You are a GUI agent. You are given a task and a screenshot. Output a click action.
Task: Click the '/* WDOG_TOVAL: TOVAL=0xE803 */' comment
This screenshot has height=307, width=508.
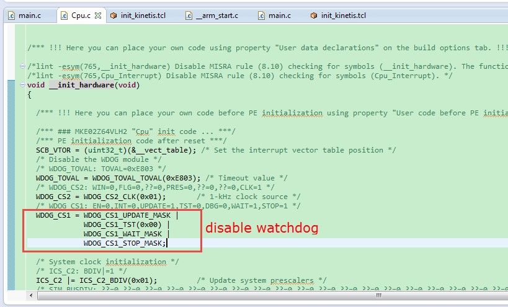[x=100, y=169]
